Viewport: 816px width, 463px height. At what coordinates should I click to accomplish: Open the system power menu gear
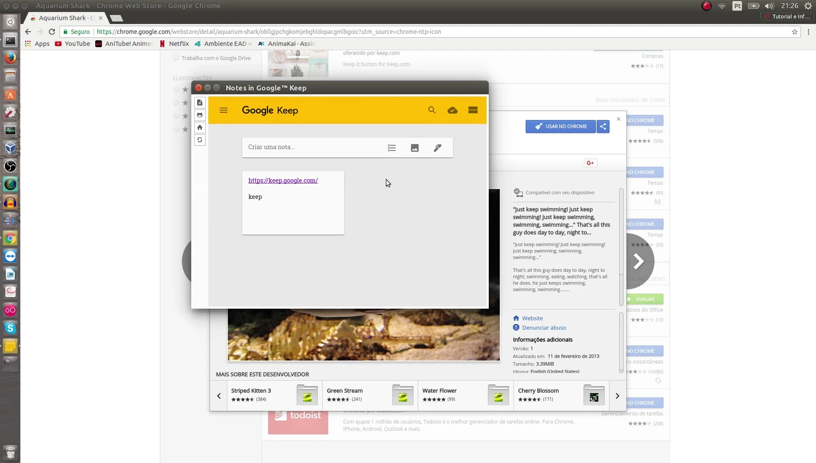click(808, 6)
